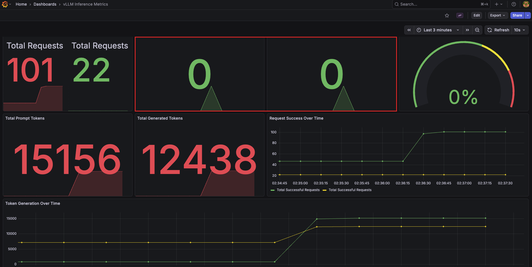Open the Share options arrow
The image size is (532, 267).
click(528, 15)
